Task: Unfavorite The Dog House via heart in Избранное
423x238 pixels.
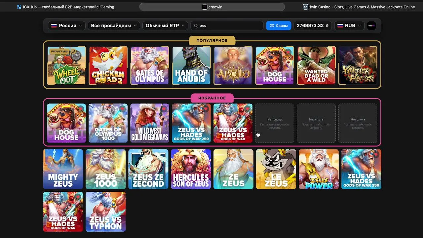Action: [81, 109]
